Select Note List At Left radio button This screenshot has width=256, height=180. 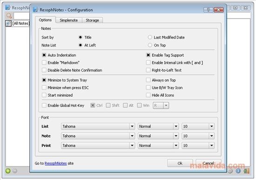point(81,45)
